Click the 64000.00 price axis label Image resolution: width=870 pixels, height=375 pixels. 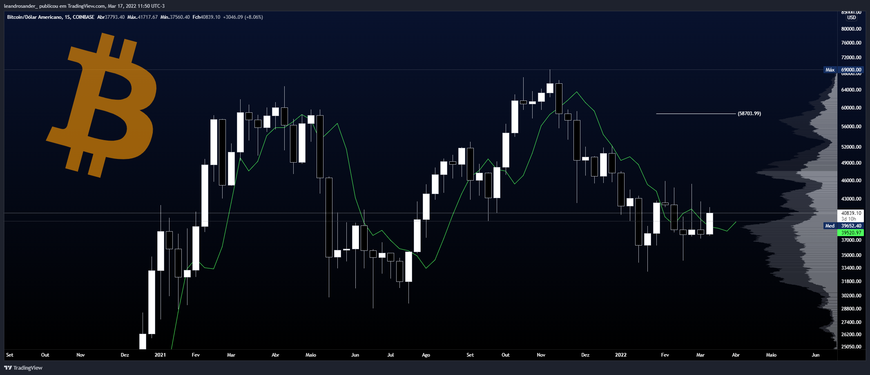point(851,90)
